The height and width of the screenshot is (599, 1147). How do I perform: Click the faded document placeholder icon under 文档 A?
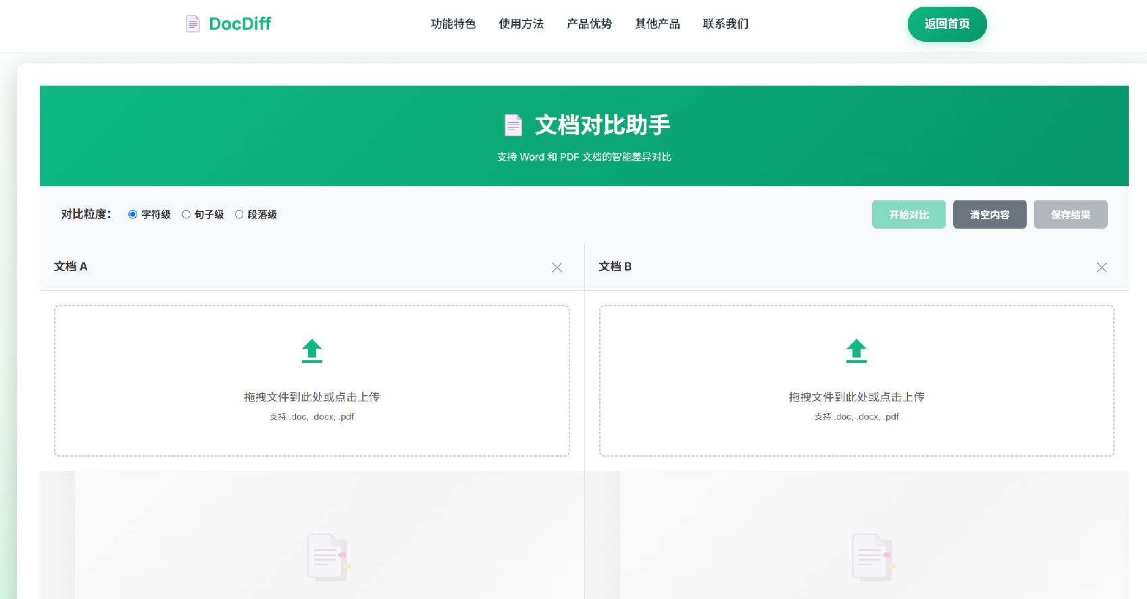[x=328, y=557]
